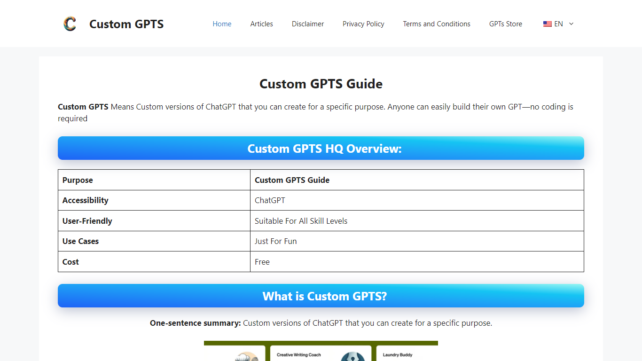Select the ChatGPT table cell
This screenshot has width=642, height=361.
[x=417, y=200]
